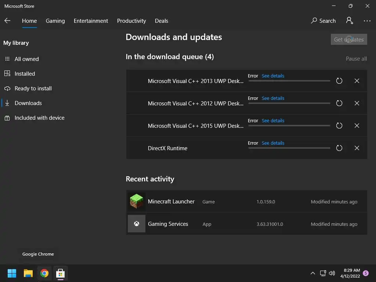Retry Microsoft Visual C++ 2012 download

(339, 103)
